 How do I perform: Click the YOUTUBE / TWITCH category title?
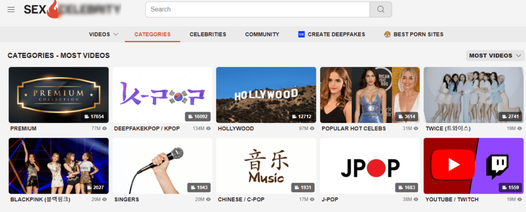tap(452, 200)
